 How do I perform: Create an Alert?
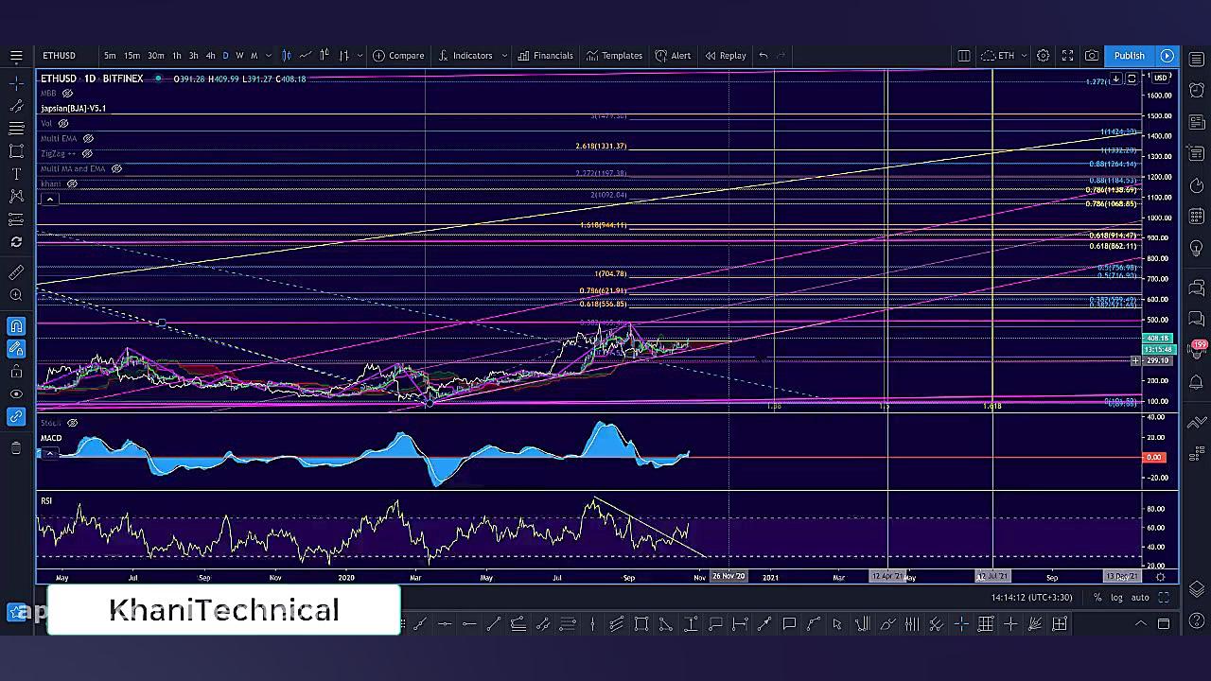pos(673,56)
